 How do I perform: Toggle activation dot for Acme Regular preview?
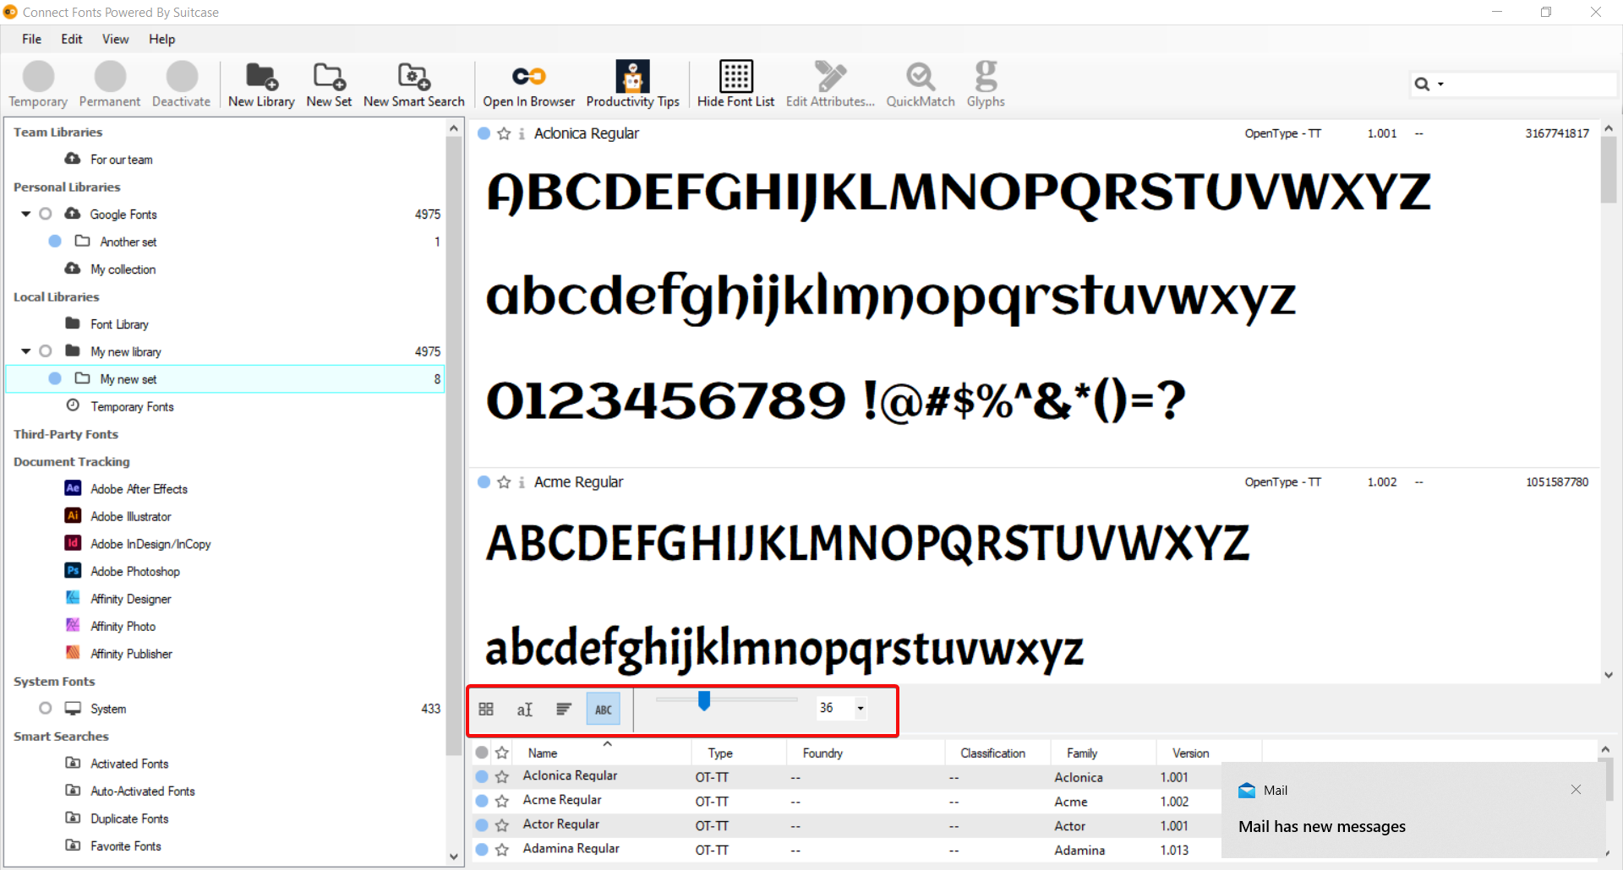484,482
